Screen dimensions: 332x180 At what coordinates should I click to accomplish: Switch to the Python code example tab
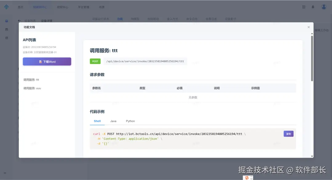coord(130,121)
